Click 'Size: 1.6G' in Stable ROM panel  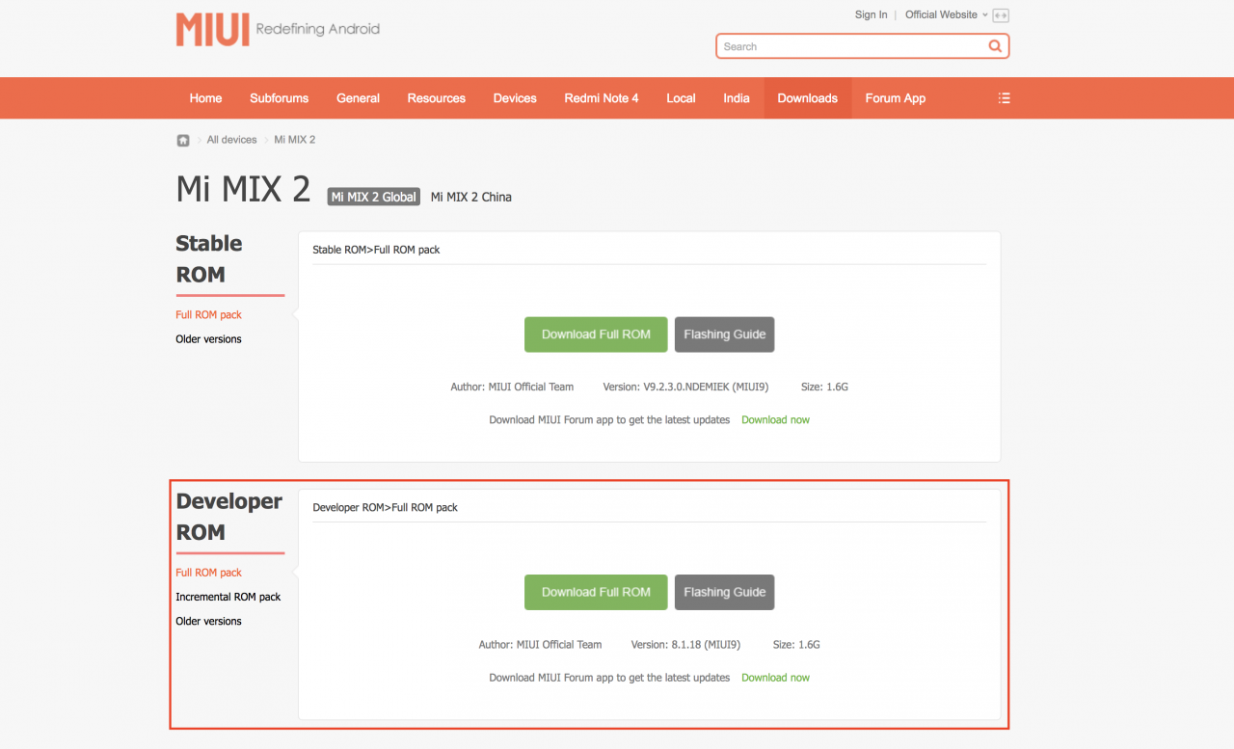click(824, 388)
